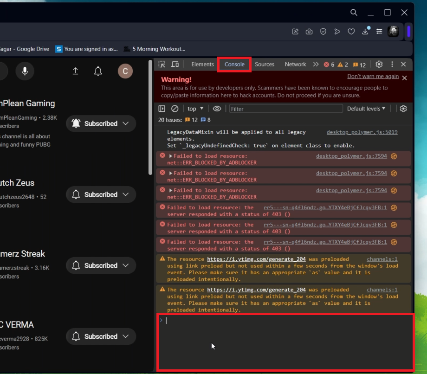Show more DevTools tabs chevron
427x374 pixels.
(x=316, y=64)
